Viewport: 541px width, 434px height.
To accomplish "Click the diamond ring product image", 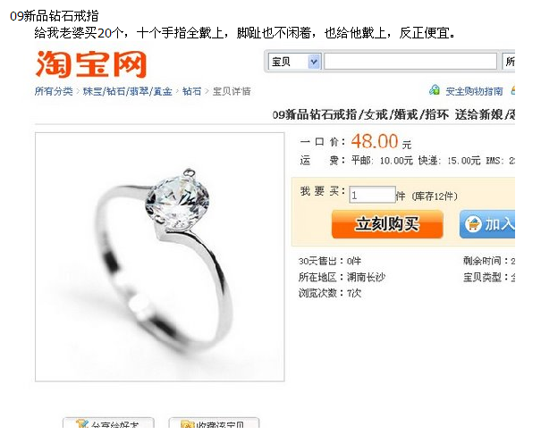I will click(160, 257).
